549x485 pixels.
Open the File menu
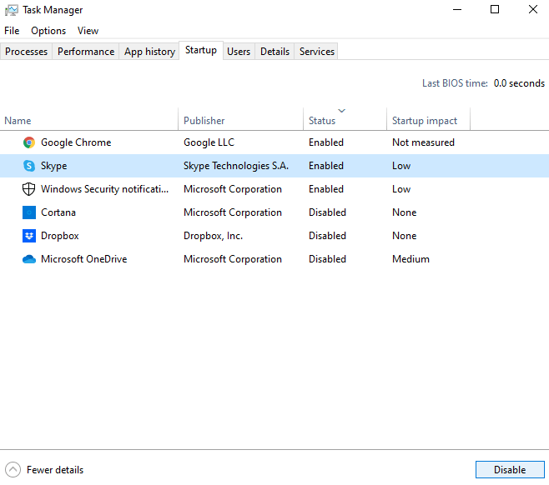[12, 31]
